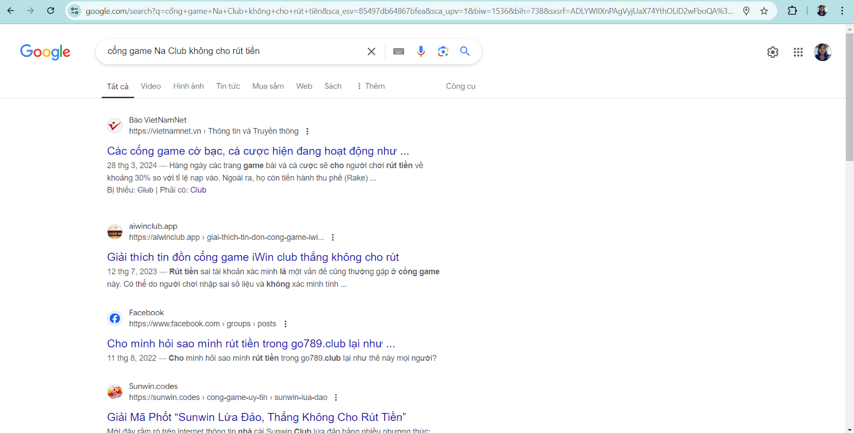Go back to the previous page

click(x=11, y=11)
